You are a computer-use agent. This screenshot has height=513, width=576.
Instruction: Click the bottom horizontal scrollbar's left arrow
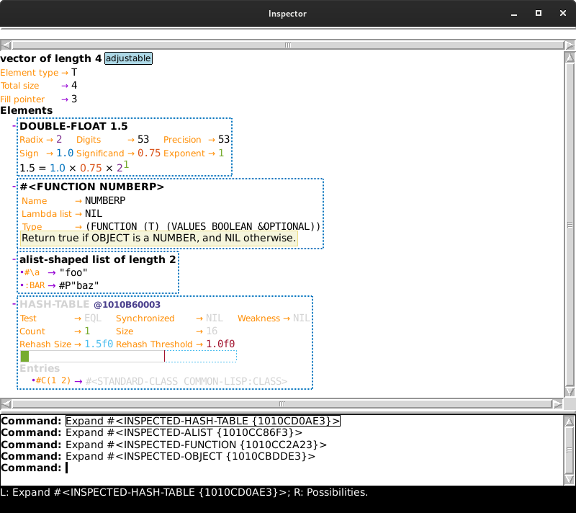coord(6,404)
